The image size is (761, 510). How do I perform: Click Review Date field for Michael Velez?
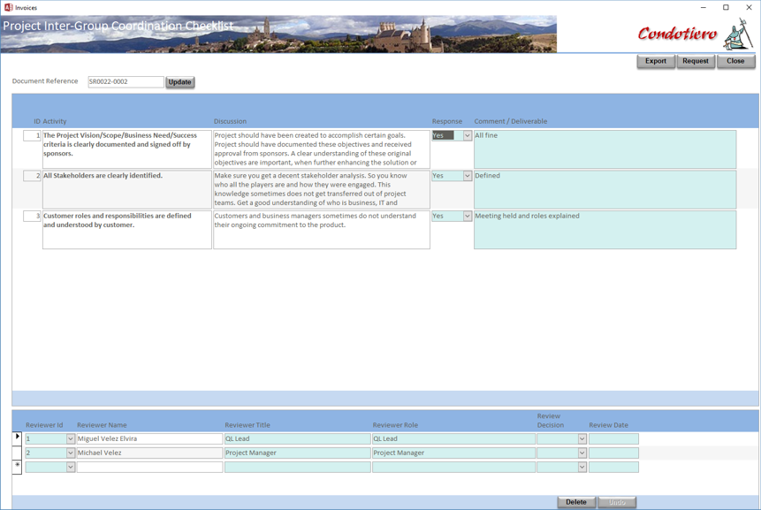point(613,453)
